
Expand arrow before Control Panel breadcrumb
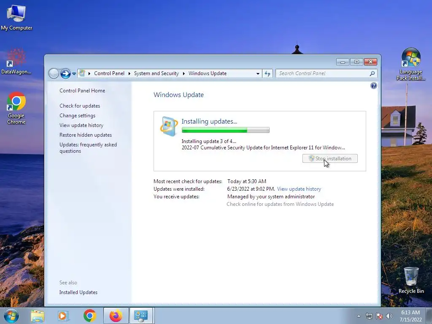tap(89, 73)
